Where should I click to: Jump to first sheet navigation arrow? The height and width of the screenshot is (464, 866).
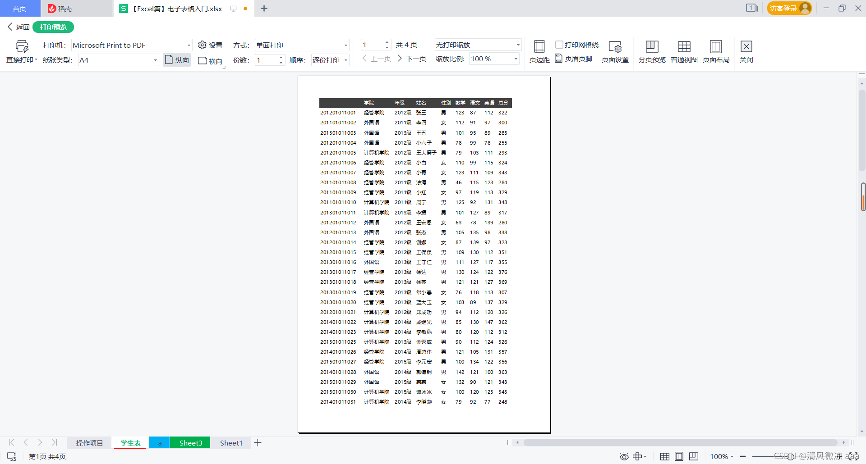click(x=12, y=442)
